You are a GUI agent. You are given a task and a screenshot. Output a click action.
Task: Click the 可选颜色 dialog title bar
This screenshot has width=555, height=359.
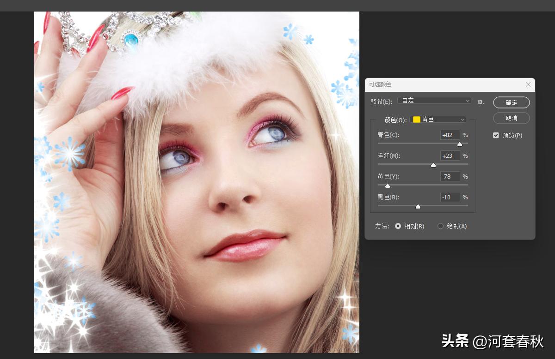pyautogui.click(x=439, y=84)
